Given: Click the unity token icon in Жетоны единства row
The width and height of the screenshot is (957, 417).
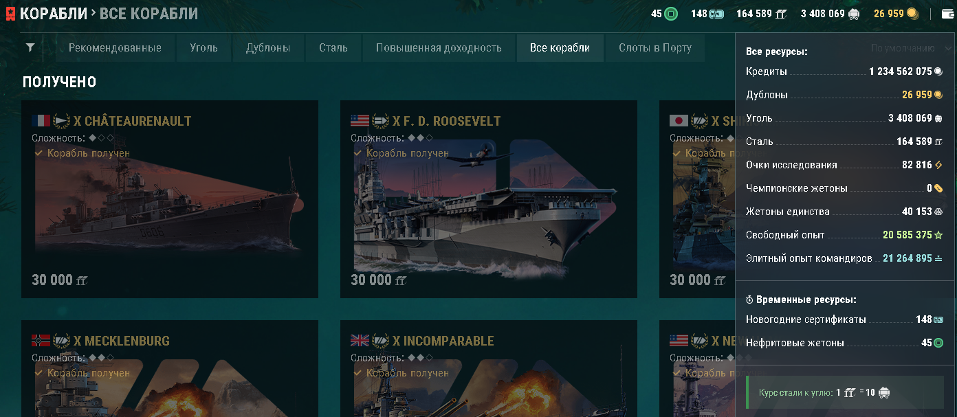Looking at the screenshot, I should pos(938,212).
